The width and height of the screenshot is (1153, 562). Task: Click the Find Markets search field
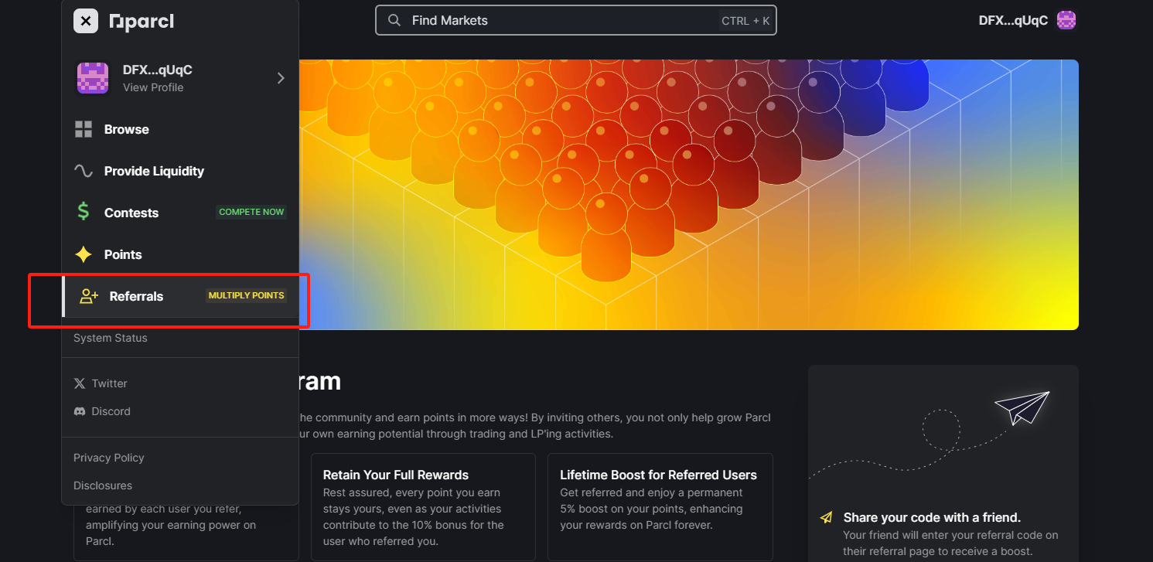575,21
